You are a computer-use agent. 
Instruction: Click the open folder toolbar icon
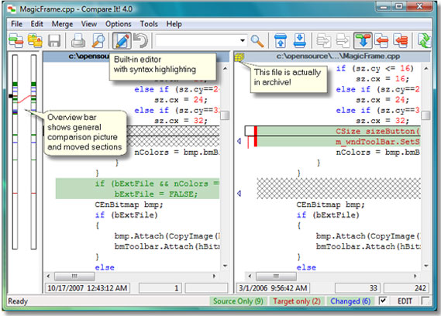pyautogui.click(x=35, y=41)
